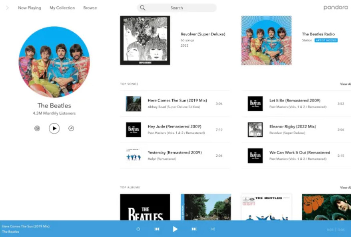
Task: Click the 3:06 duration of Here Comes The Sun
Action: (219, 104)
